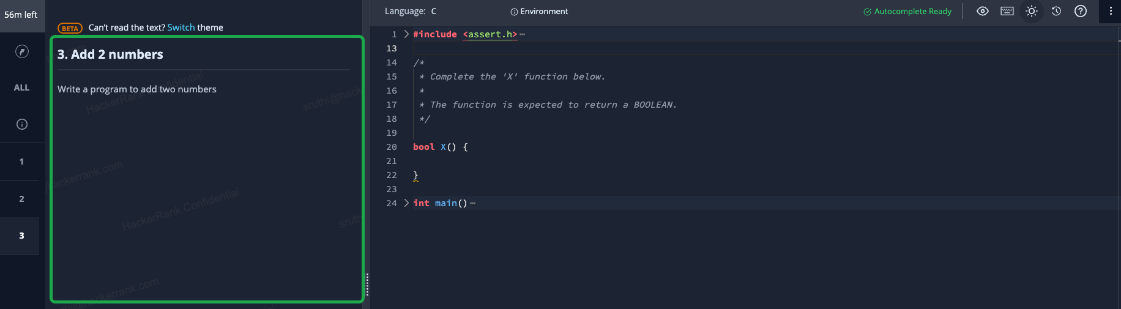Click the Switch theme link
Screen dimensions: 1121x309
click(181, 28)
